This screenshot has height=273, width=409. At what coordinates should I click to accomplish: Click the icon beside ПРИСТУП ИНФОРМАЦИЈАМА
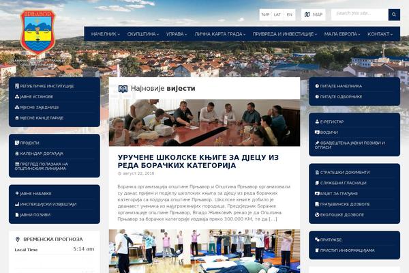tap(317, 250)
